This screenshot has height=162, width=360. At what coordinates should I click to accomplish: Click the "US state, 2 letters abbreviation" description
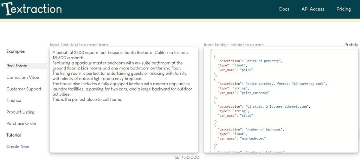pos(278,107)
